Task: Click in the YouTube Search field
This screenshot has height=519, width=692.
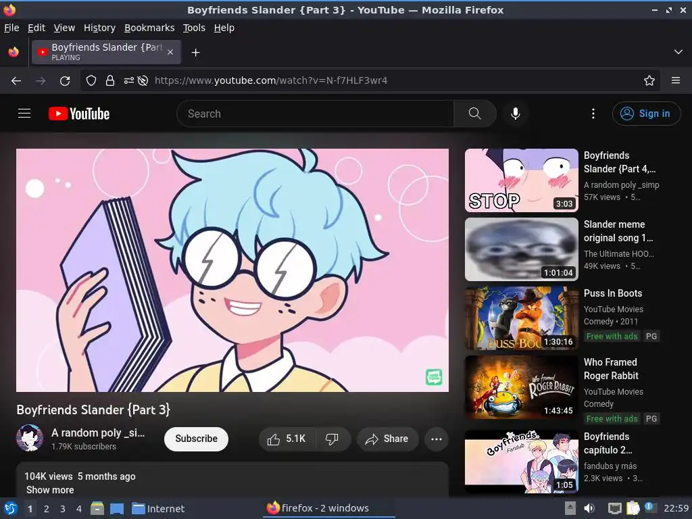Action: click(315, 114)
